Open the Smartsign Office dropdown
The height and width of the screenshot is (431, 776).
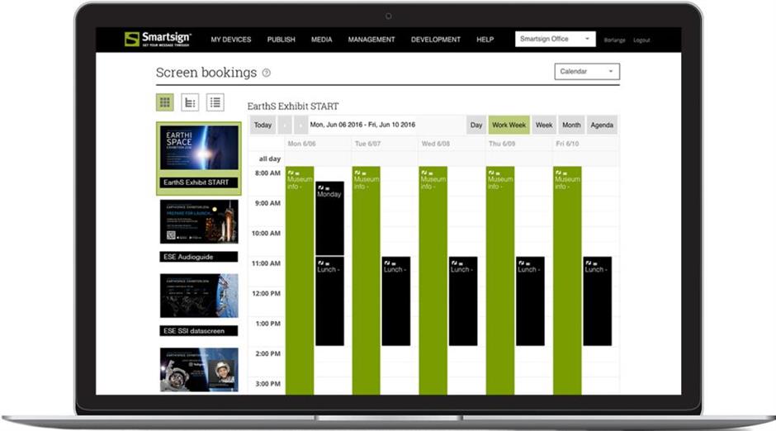point(555,39)
